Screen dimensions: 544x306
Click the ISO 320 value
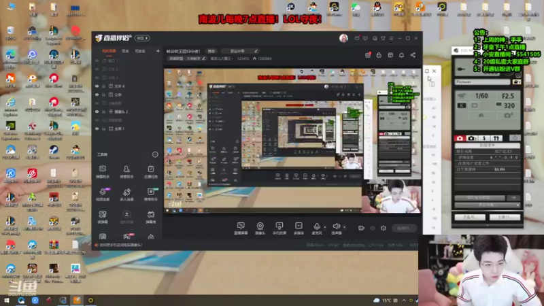pos(509,105)
